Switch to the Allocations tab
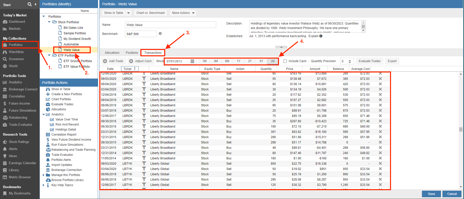 112,53
